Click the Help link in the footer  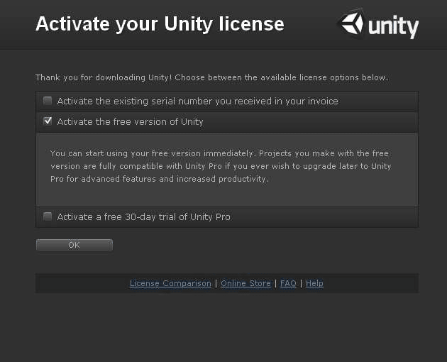(x=314, y=283)
